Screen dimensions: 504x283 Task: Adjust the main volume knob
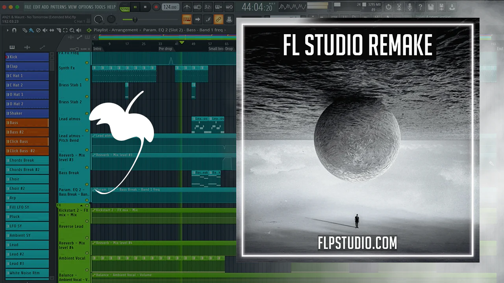pos(99,19)
